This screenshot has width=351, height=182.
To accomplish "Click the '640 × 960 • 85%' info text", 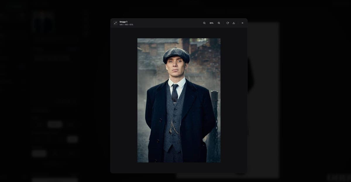I will click(x=126, y=25).
